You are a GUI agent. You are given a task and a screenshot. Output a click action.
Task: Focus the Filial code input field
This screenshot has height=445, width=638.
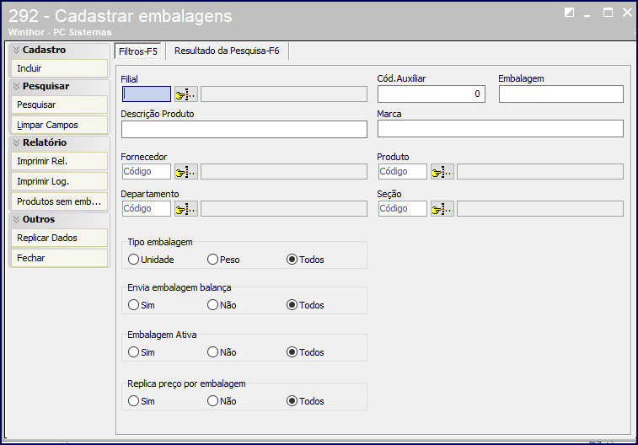(x=147, y=94)
